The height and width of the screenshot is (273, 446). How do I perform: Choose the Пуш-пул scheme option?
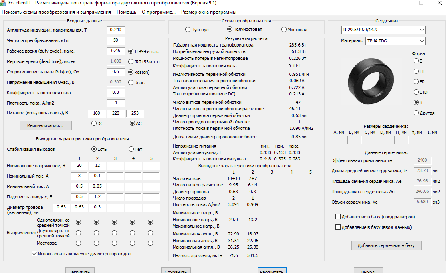[188, 30]
